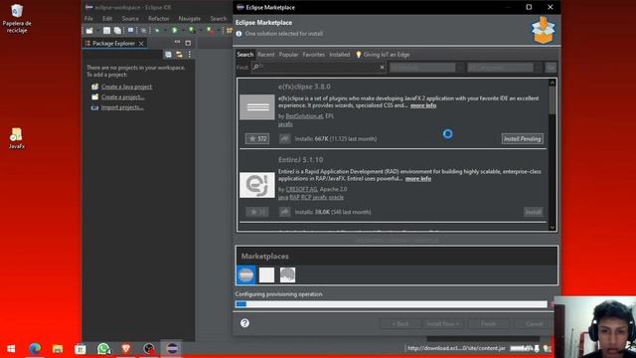The image size is (636, 358).
Task: Open more info link for EntireJ
Action: pos(418,179)
